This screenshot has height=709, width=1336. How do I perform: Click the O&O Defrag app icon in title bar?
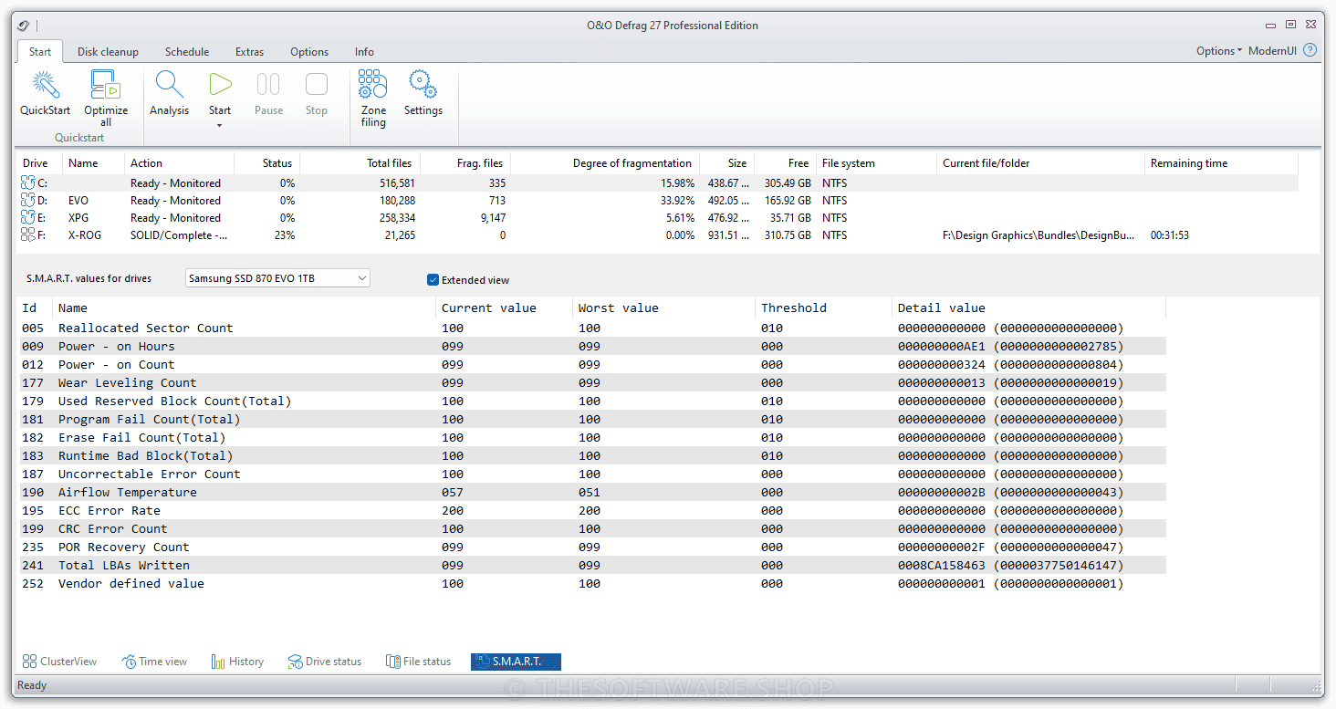[24, 26]
